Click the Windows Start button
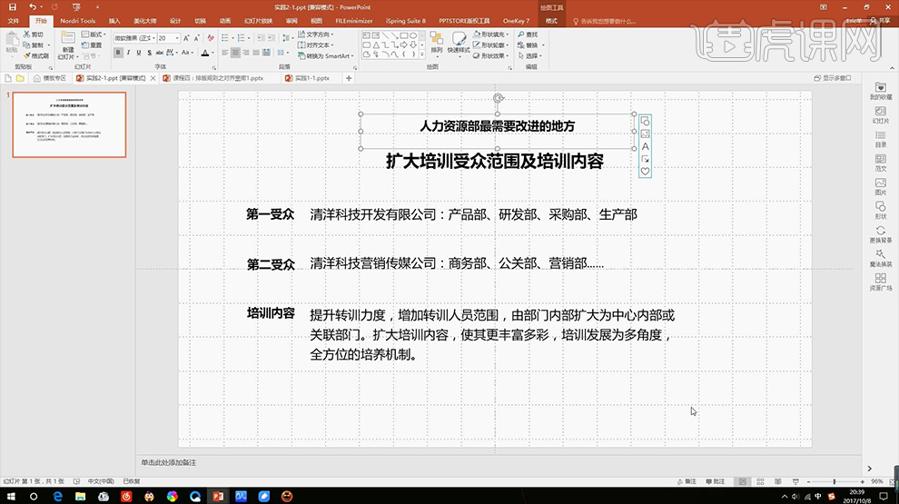The width and height of the screenshot is (899, 504). point(11,496)
